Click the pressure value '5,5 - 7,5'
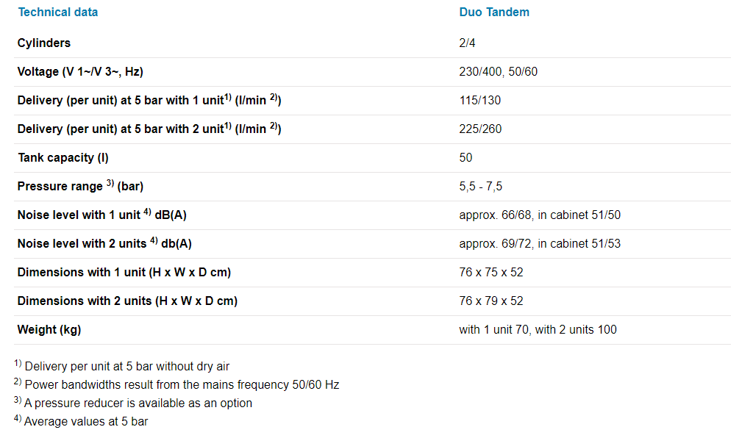 [x=481, y=187]
